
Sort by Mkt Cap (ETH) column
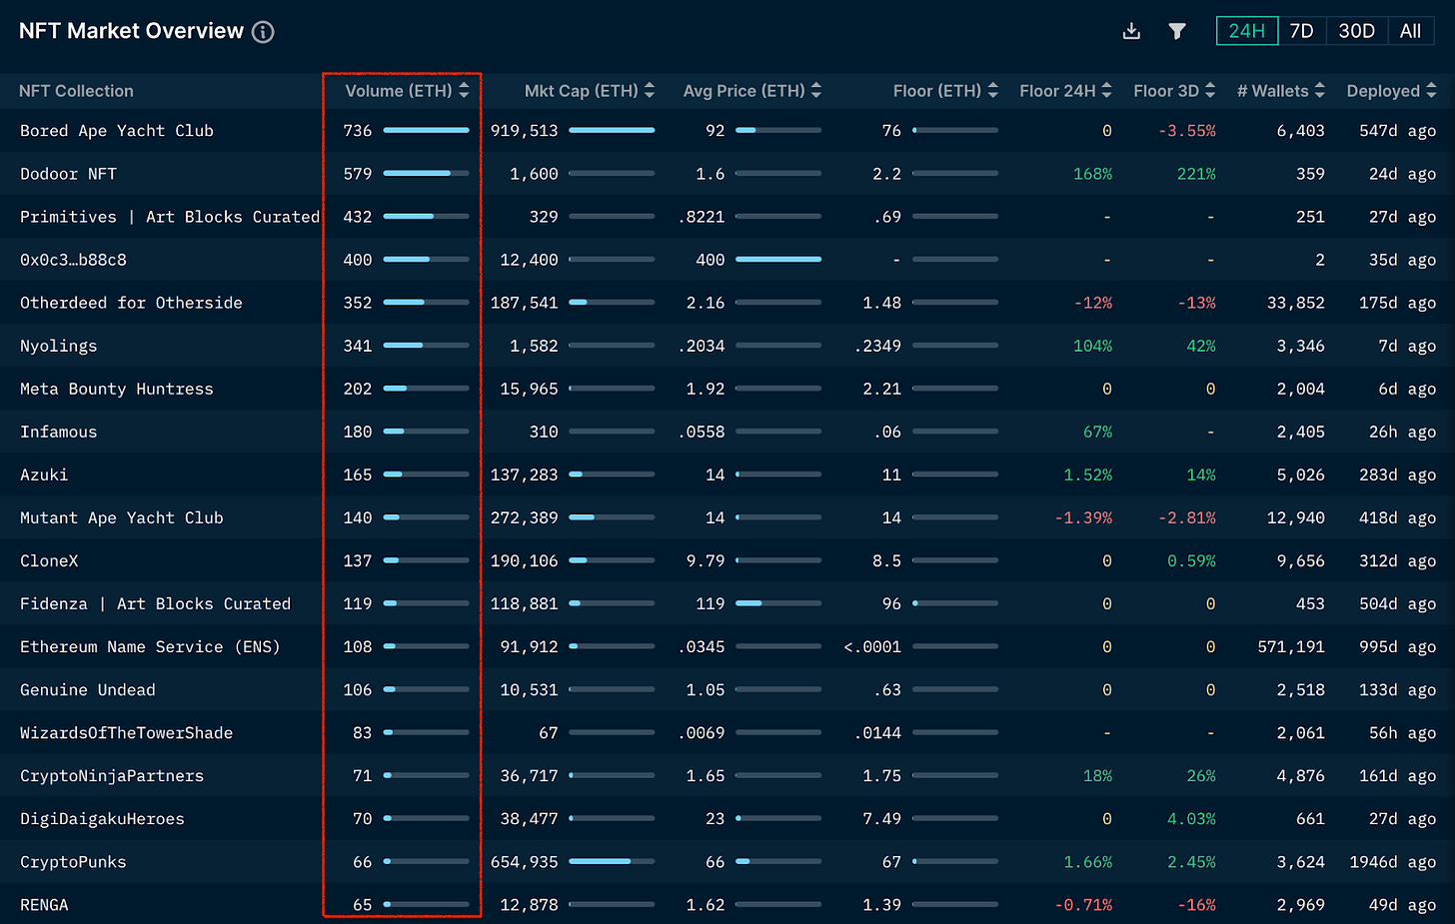(x=590, y=91)
